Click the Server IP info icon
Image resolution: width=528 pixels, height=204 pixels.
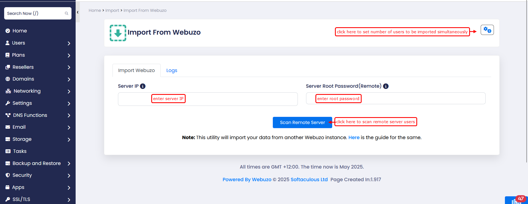[x=143, y=86]
